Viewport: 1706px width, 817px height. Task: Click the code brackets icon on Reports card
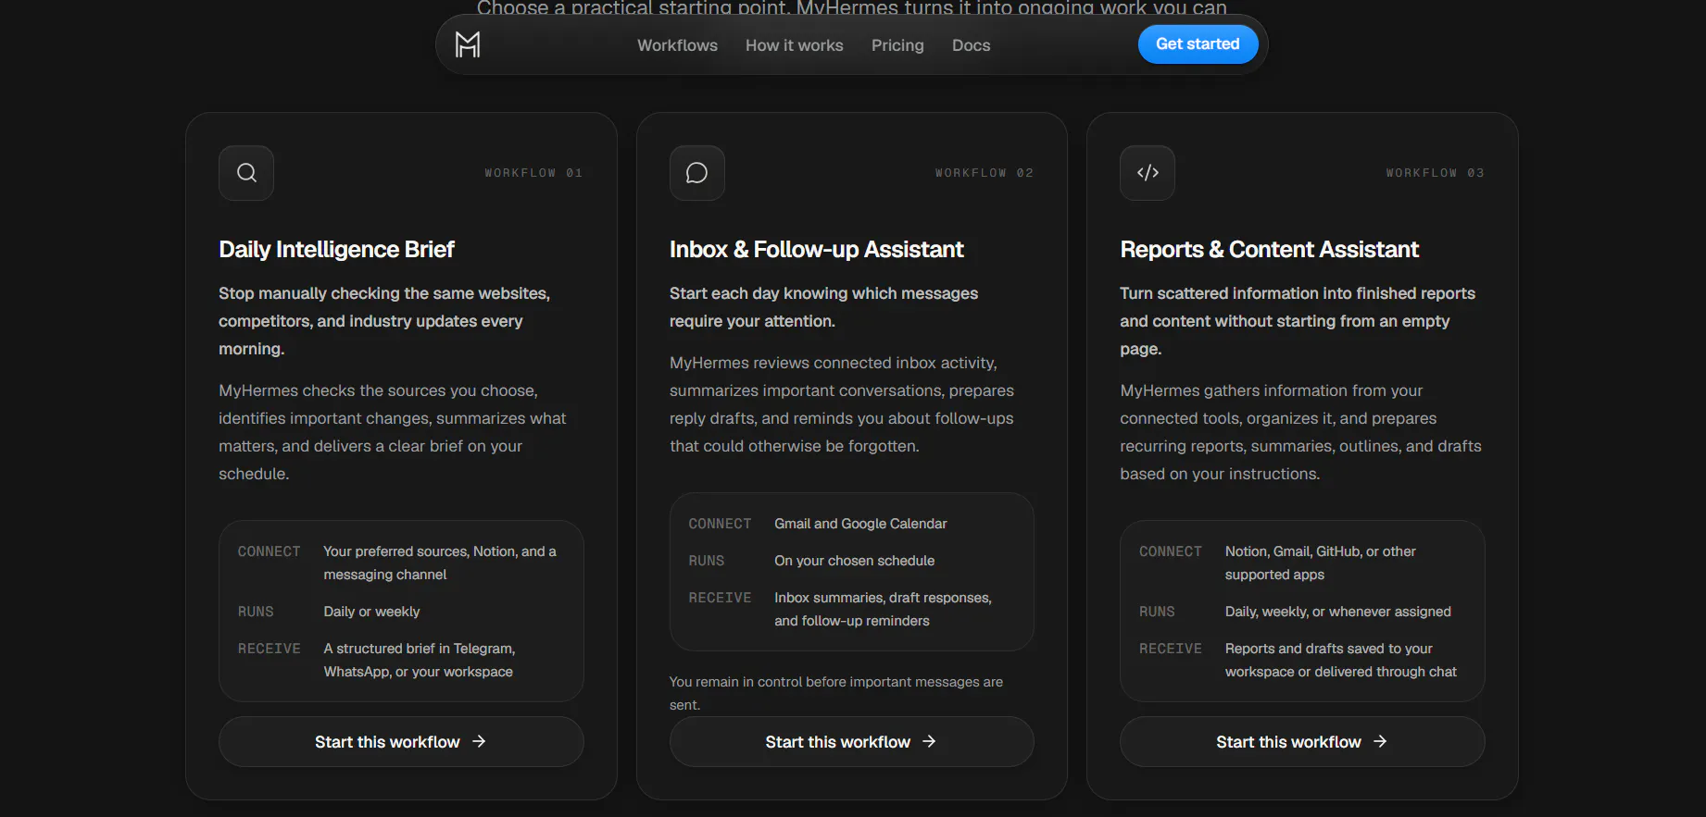click(1148, 173)
